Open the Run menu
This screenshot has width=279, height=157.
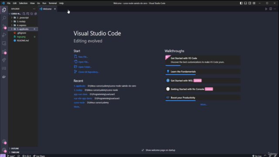coord(44,3)
